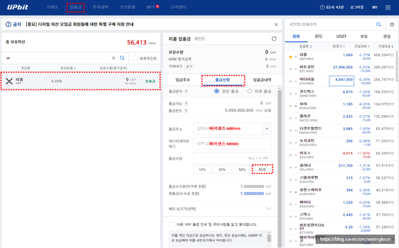
Task: Open 투자내역 menu
Action: point(100,7)
